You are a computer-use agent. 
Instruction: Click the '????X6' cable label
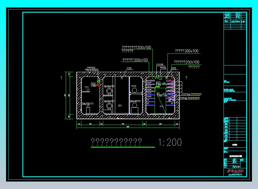183,98
